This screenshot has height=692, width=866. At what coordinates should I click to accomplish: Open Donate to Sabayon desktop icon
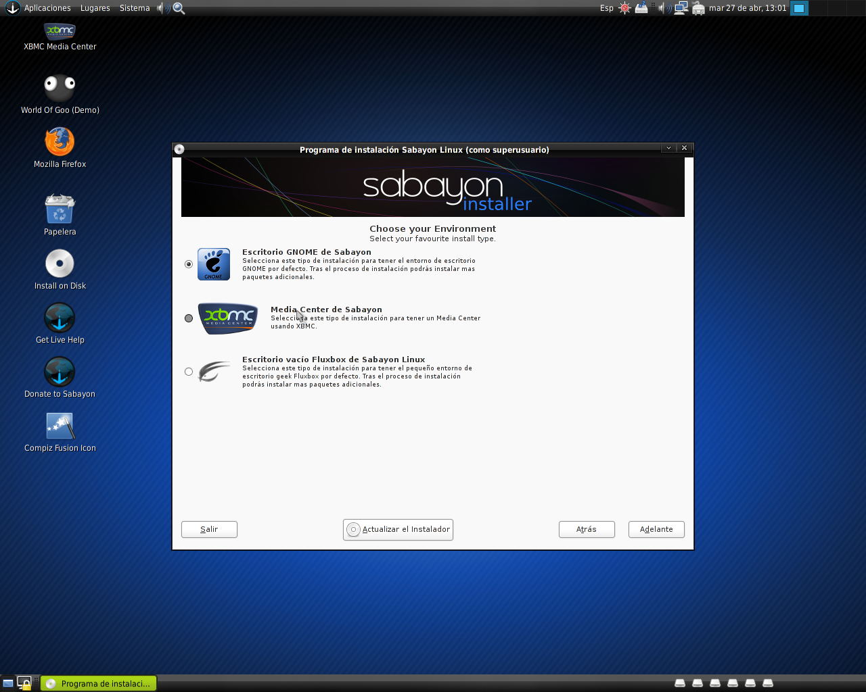[x=60, y=377]
